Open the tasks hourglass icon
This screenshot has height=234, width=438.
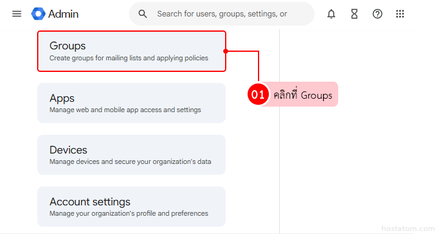click(354, 14)
